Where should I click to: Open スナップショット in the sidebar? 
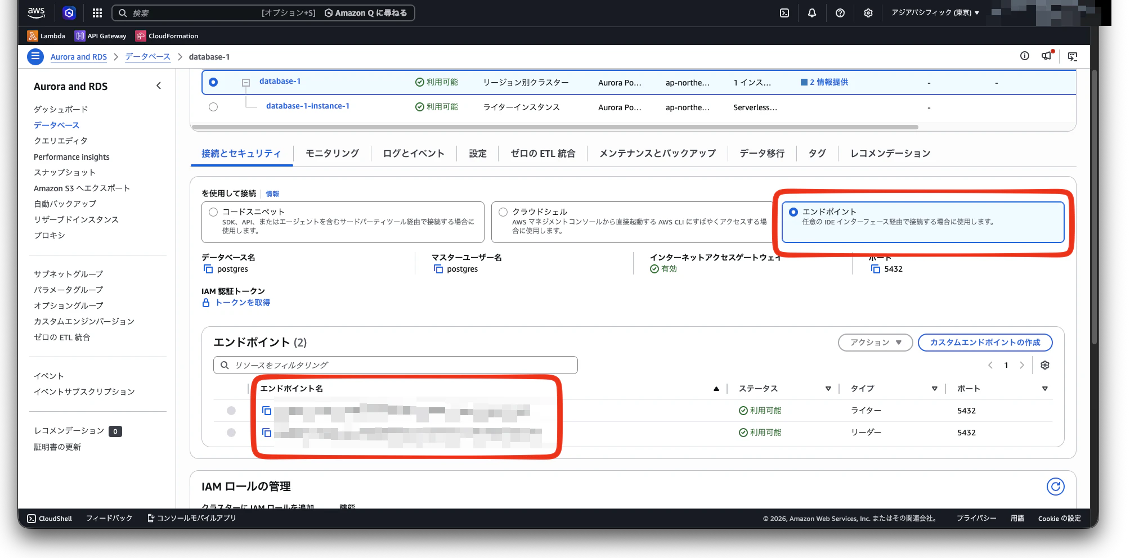65,172
